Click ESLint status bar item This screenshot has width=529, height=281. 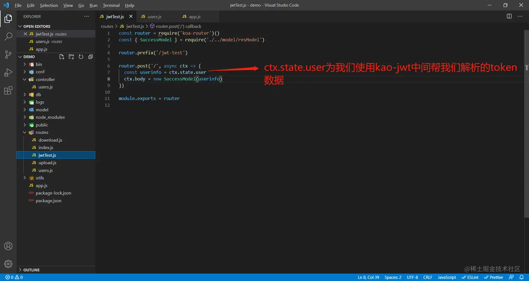click(x=470, y=277)
